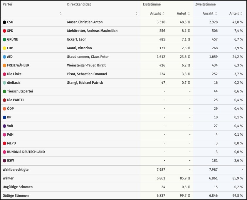Select the FREIE WÄHLER party name

(18, 65)
